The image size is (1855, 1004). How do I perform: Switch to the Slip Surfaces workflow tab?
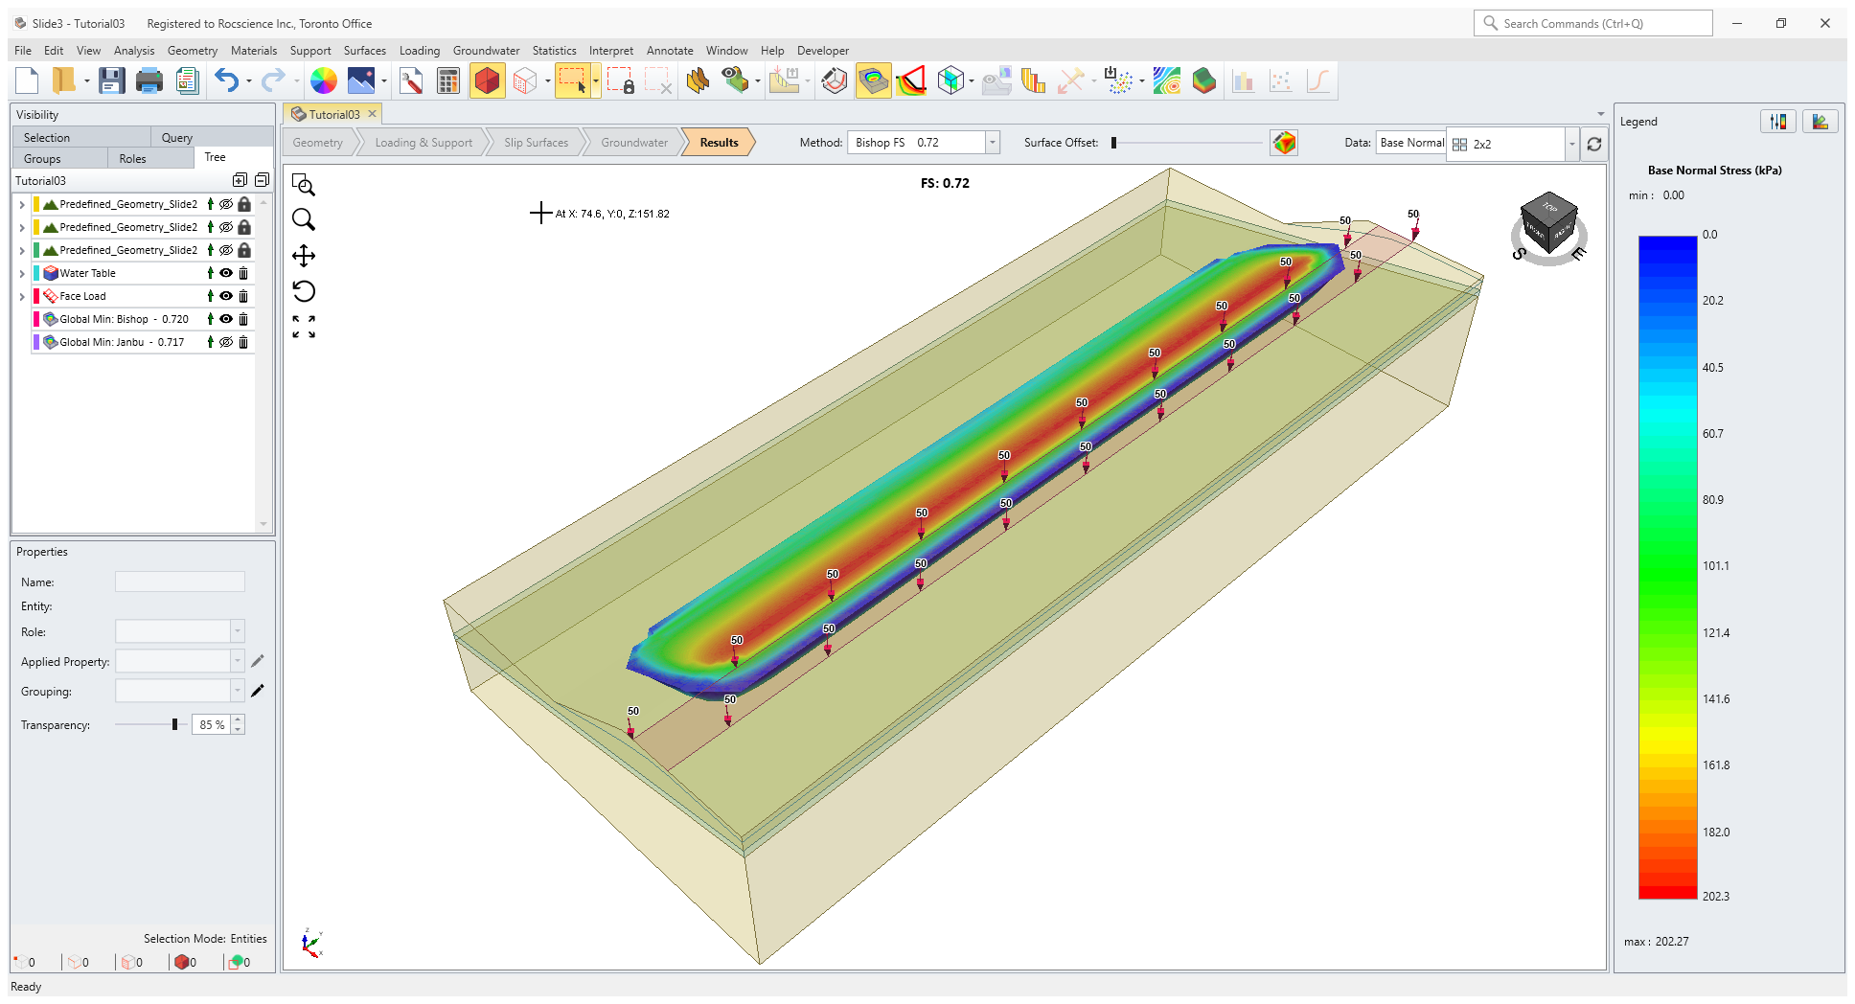(x=536, y=143)
